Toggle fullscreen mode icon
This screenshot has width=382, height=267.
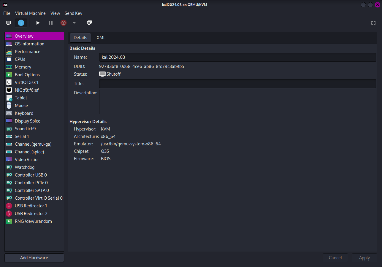[x=373, y=23]
